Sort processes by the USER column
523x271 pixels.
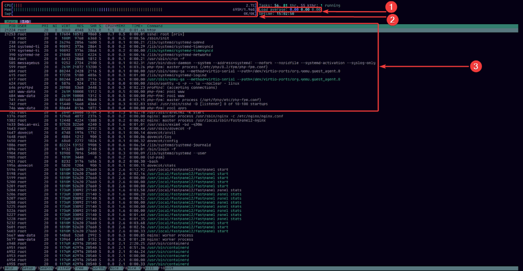coord(21,26)
